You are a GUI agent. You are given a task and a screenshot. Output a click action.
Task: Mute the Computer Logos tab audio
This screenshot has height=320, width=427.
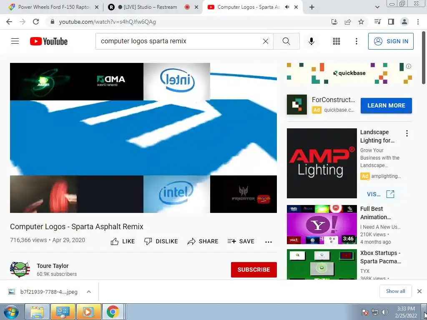(287, 7)
